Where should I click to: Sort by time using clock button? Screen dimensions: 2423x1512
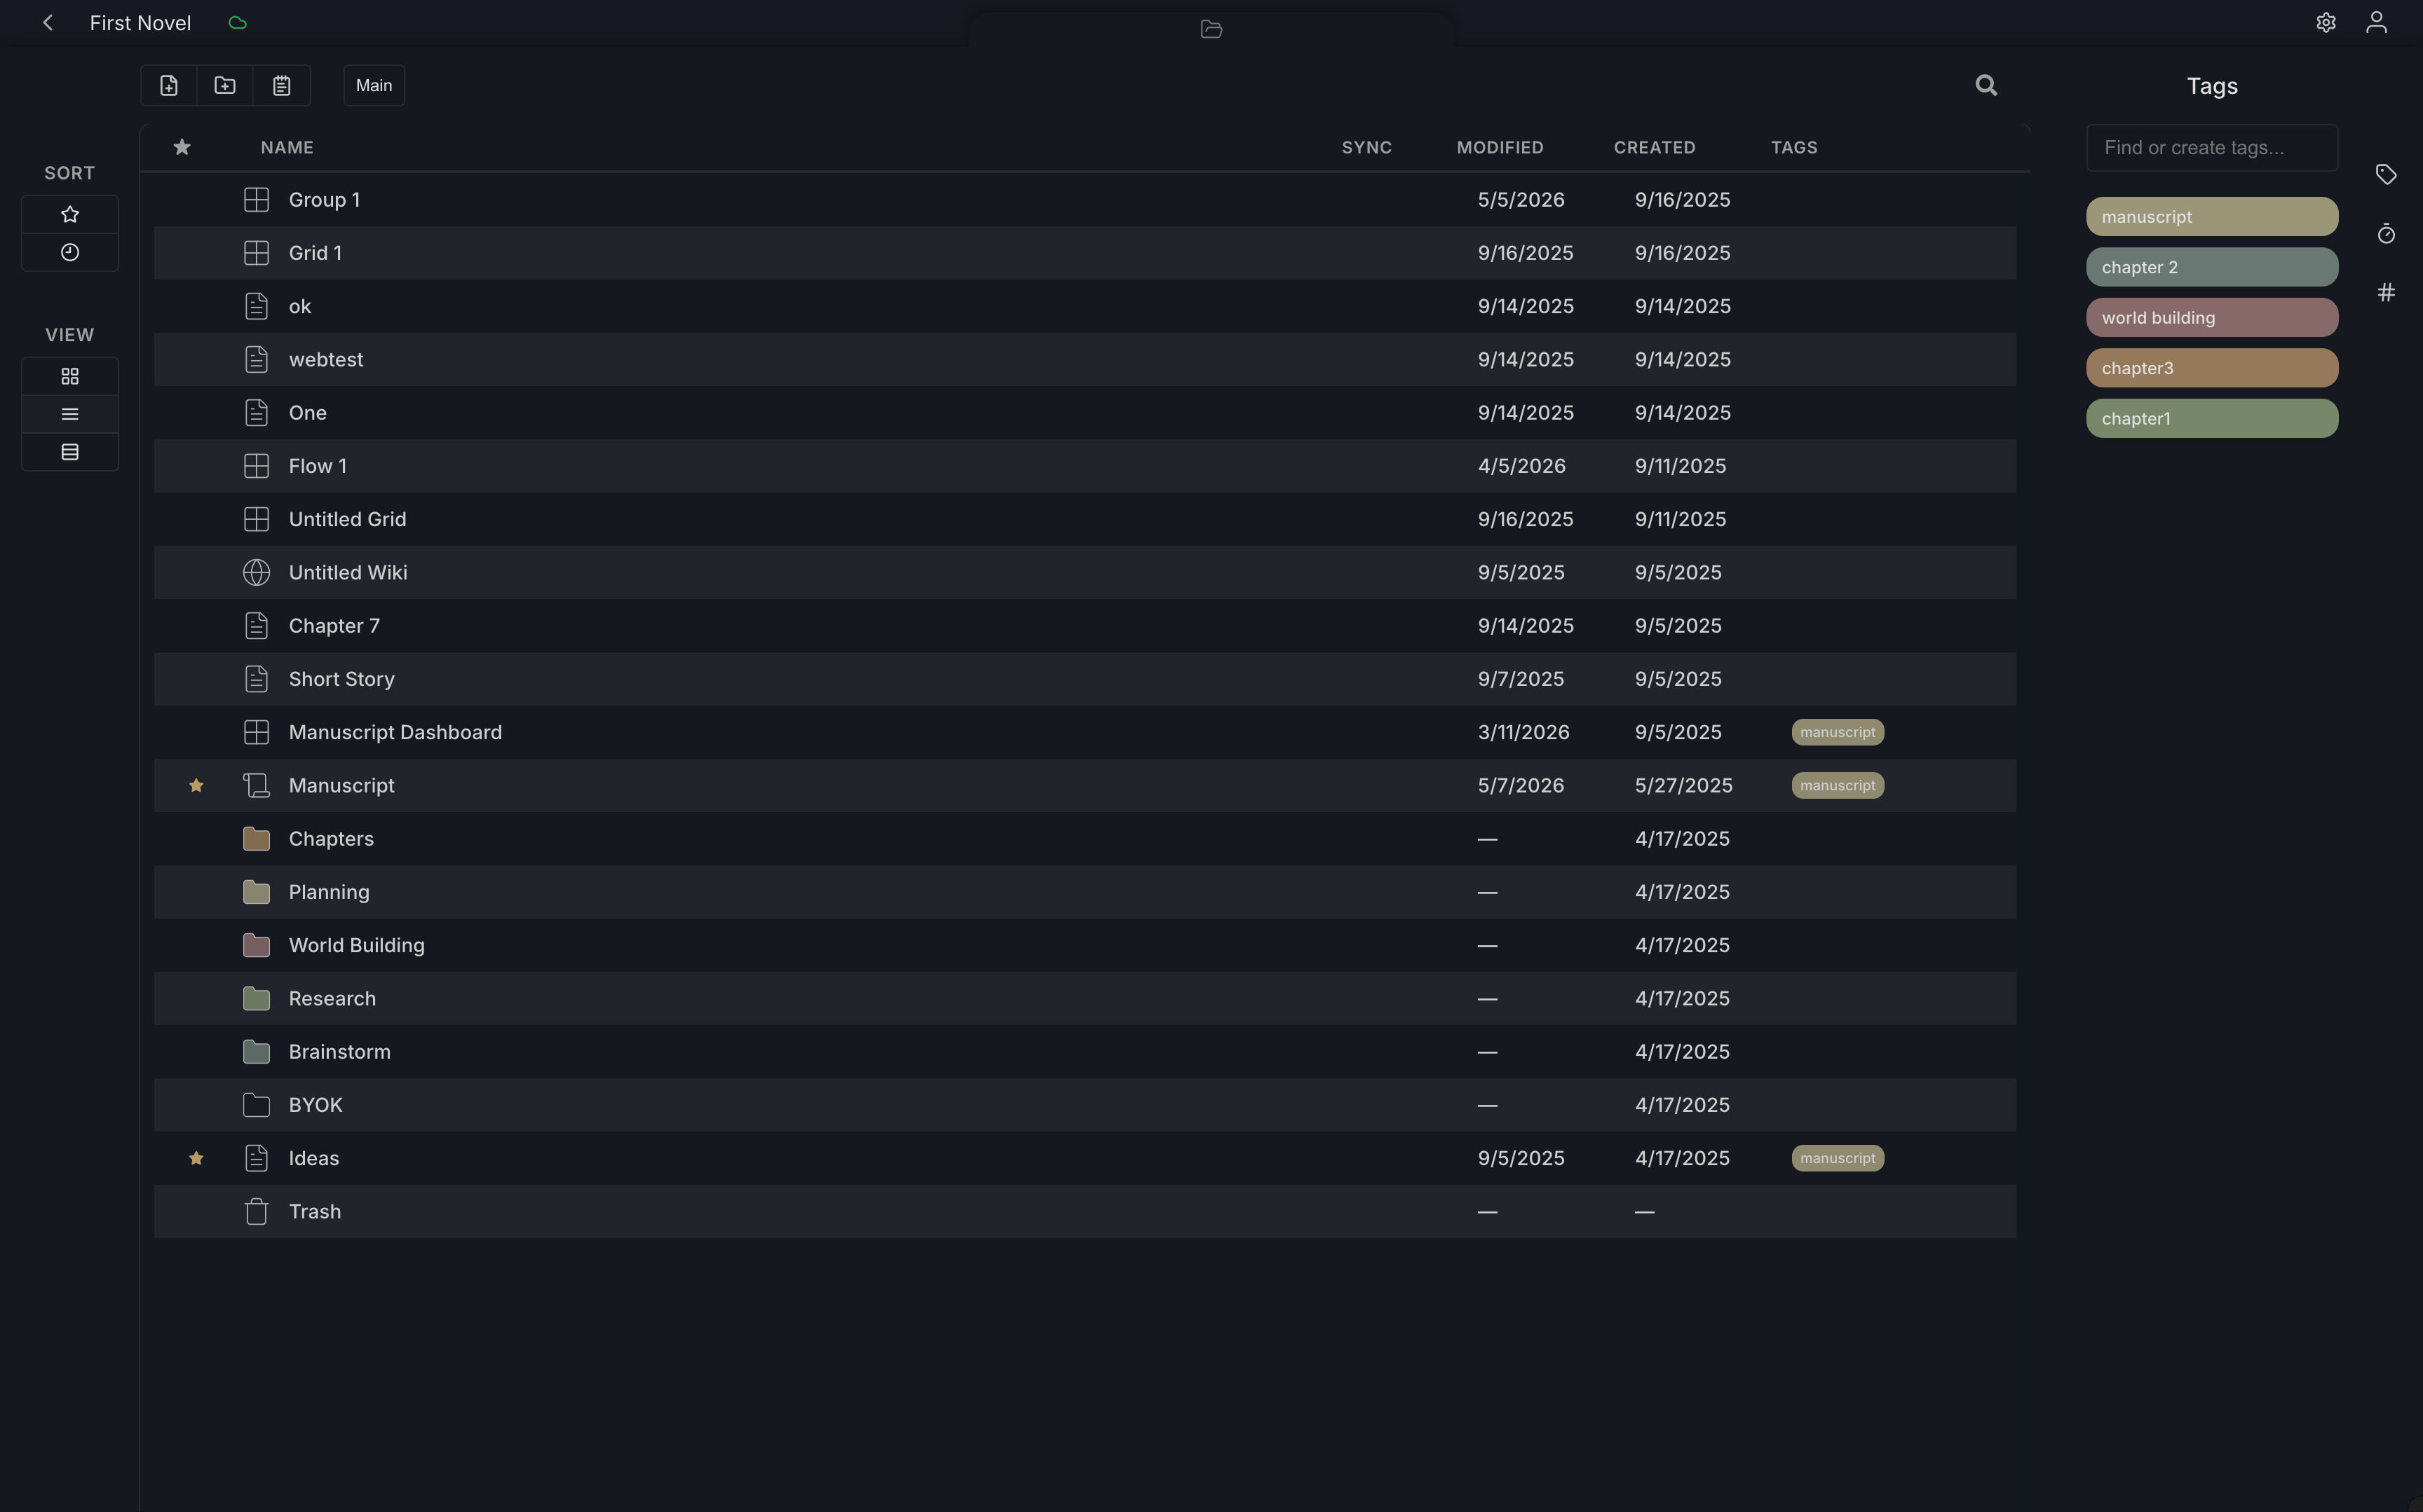(x=70, y=252)
